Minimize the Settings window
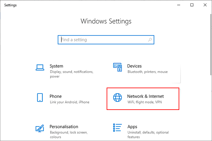212x141 pixels. [178, 5]
